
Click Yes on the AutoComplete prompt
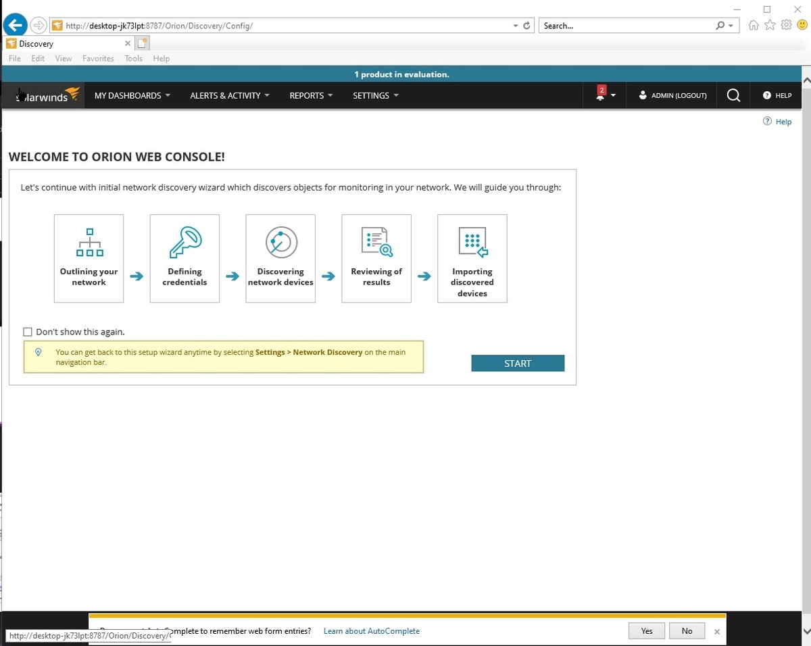point(647,630)
